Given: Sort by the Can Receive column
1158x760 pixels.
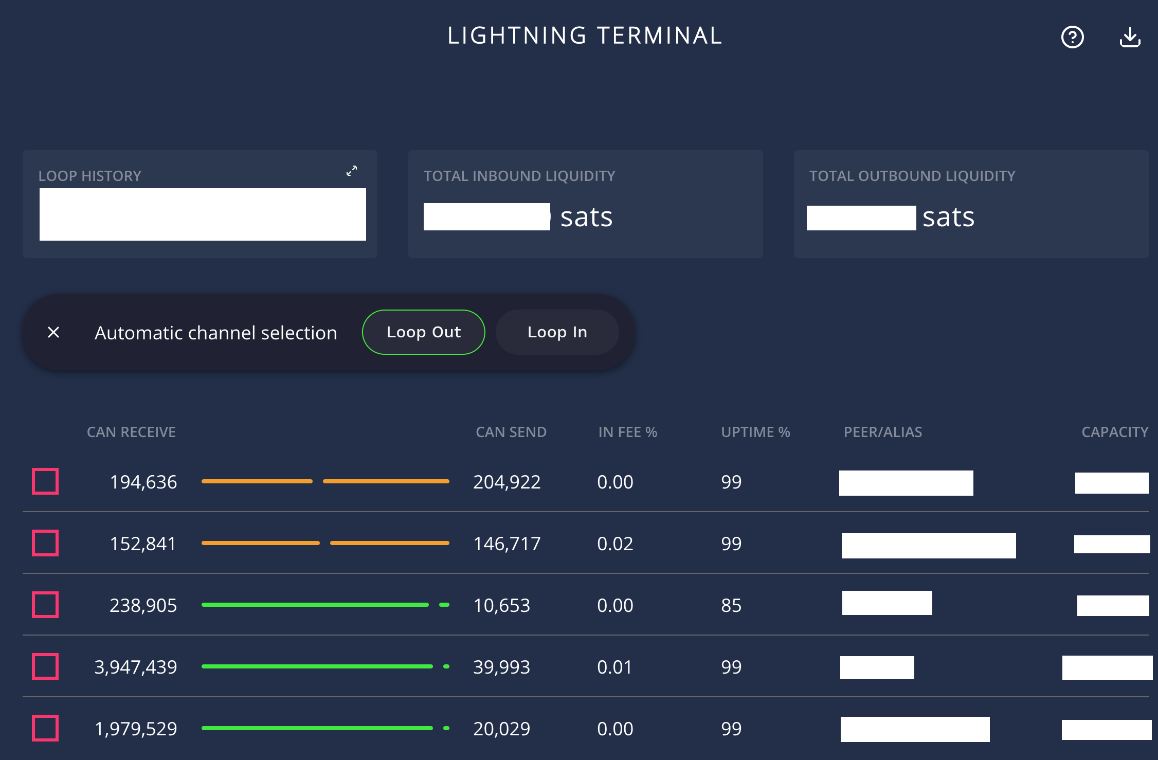Looking at the screenshot, I should click(131, 432).
